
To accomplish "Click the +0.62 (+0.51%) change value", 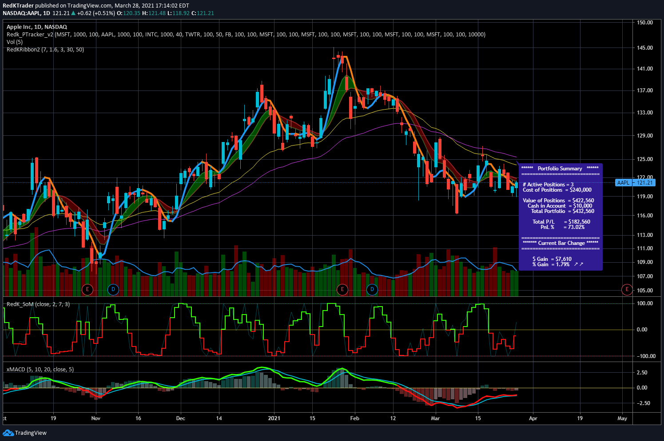I will 96,13.
